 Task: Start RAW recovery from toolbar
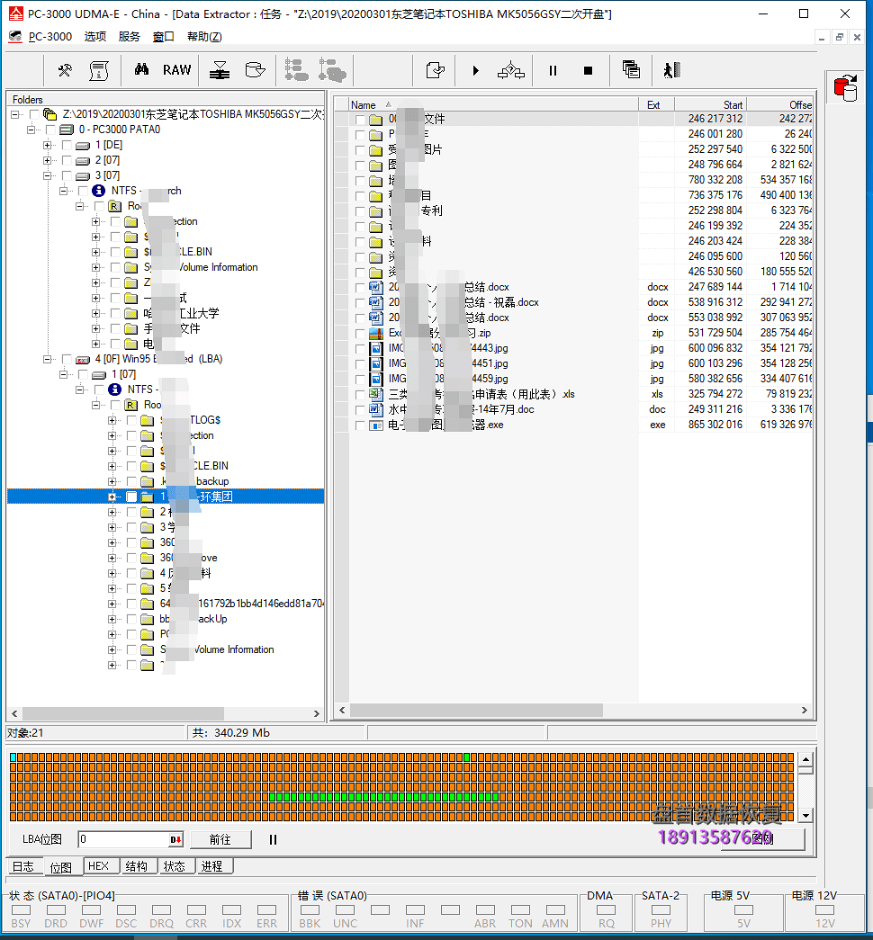click(177, 70)
